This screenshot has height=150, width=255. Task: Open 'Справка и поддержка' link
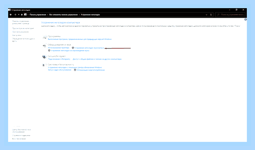21,135
